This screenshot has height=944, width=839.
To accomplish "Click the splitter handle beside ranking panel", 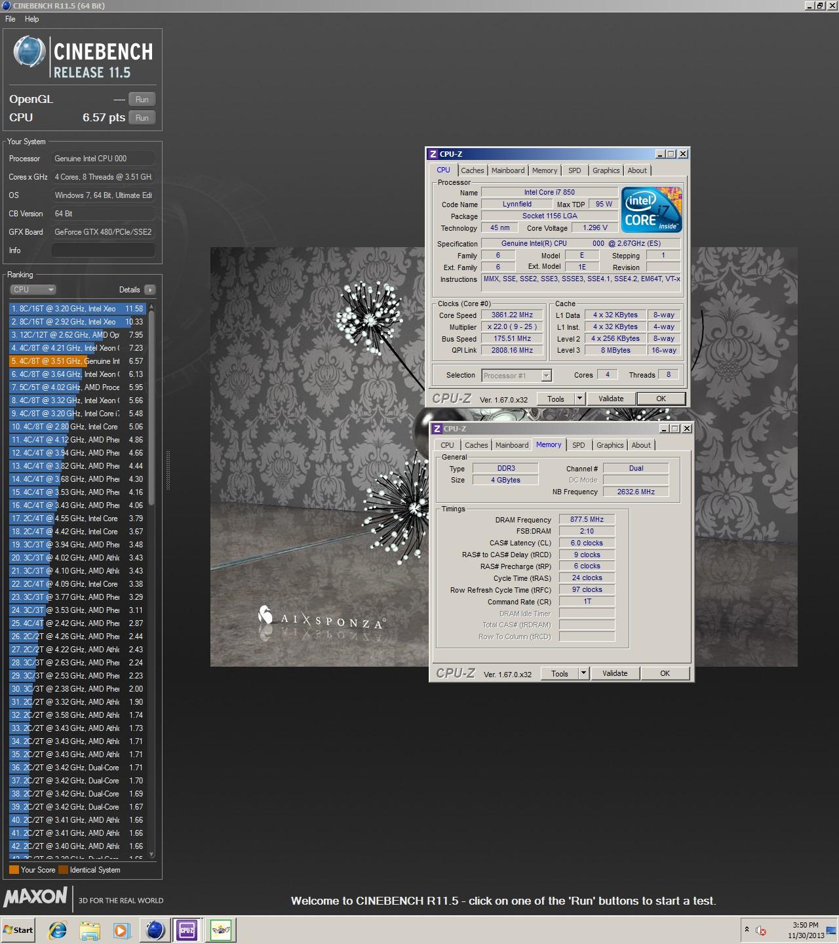I will [x=168, y=470].
